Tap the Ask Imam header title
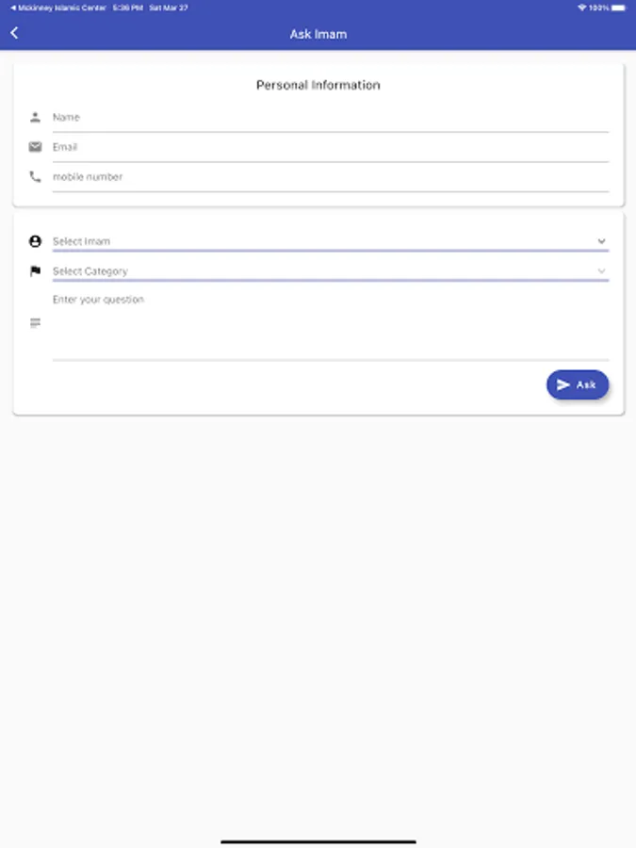 [318, 34]
